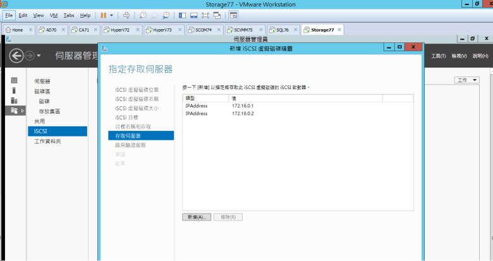Toggle the show library sidebar icon
This screenshot has width=493, height=261.
click(x=183, y=15)
